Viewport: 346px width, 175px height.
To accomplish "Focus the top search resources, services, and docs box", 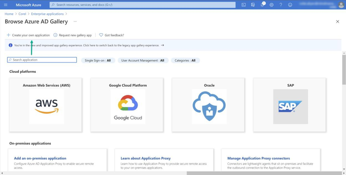I will tap(142, 5).
